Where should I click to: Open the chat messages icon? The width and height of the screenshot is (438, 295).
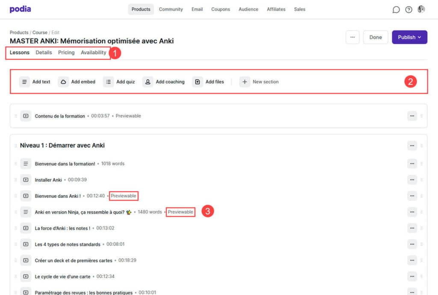click(x=396, y=10)
